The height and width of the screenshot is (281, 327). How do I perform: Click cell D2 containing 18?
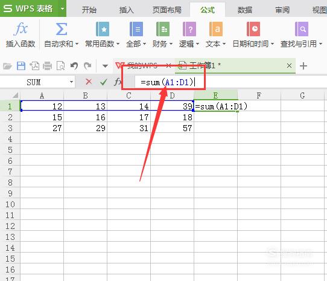(172, 117)
